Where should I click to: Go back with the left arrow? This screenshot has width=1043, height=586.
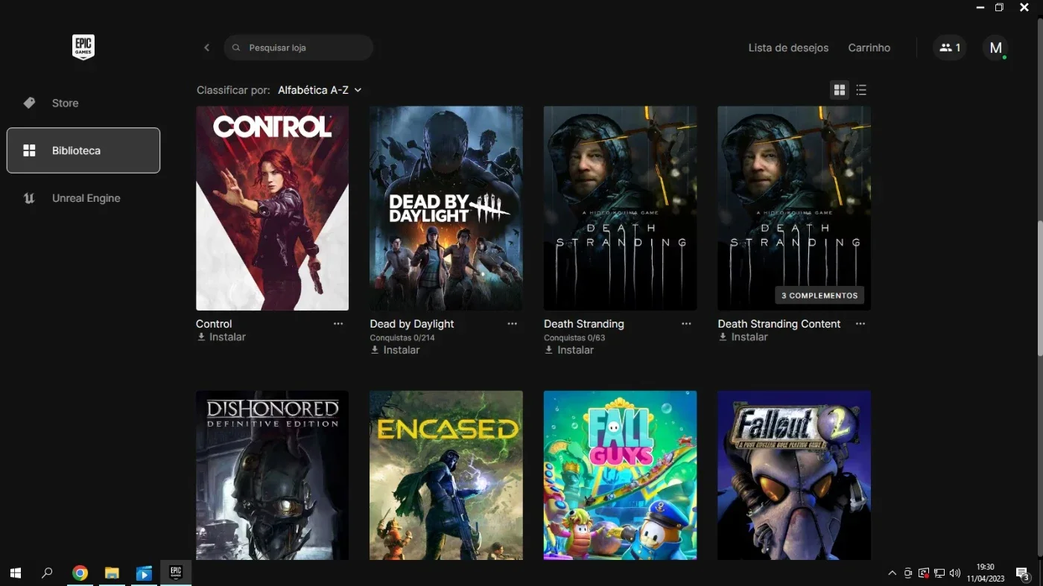coord(207,48)
